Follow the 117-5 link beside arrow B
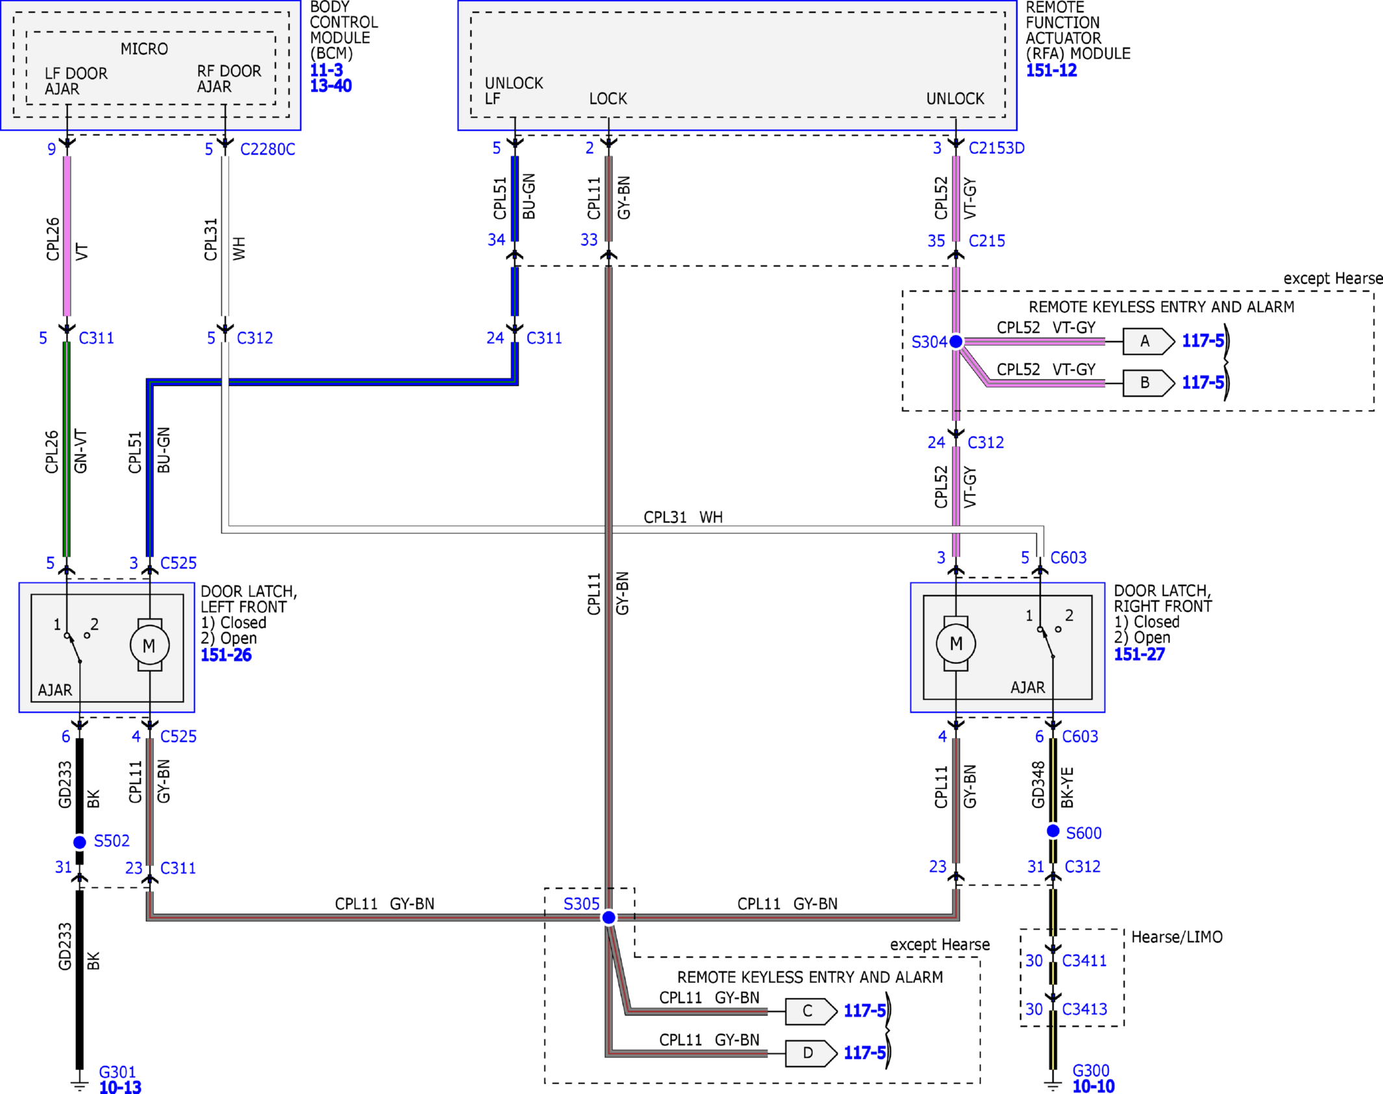The height and width of the screenshot is (1094, 1383). [1202, 382]
